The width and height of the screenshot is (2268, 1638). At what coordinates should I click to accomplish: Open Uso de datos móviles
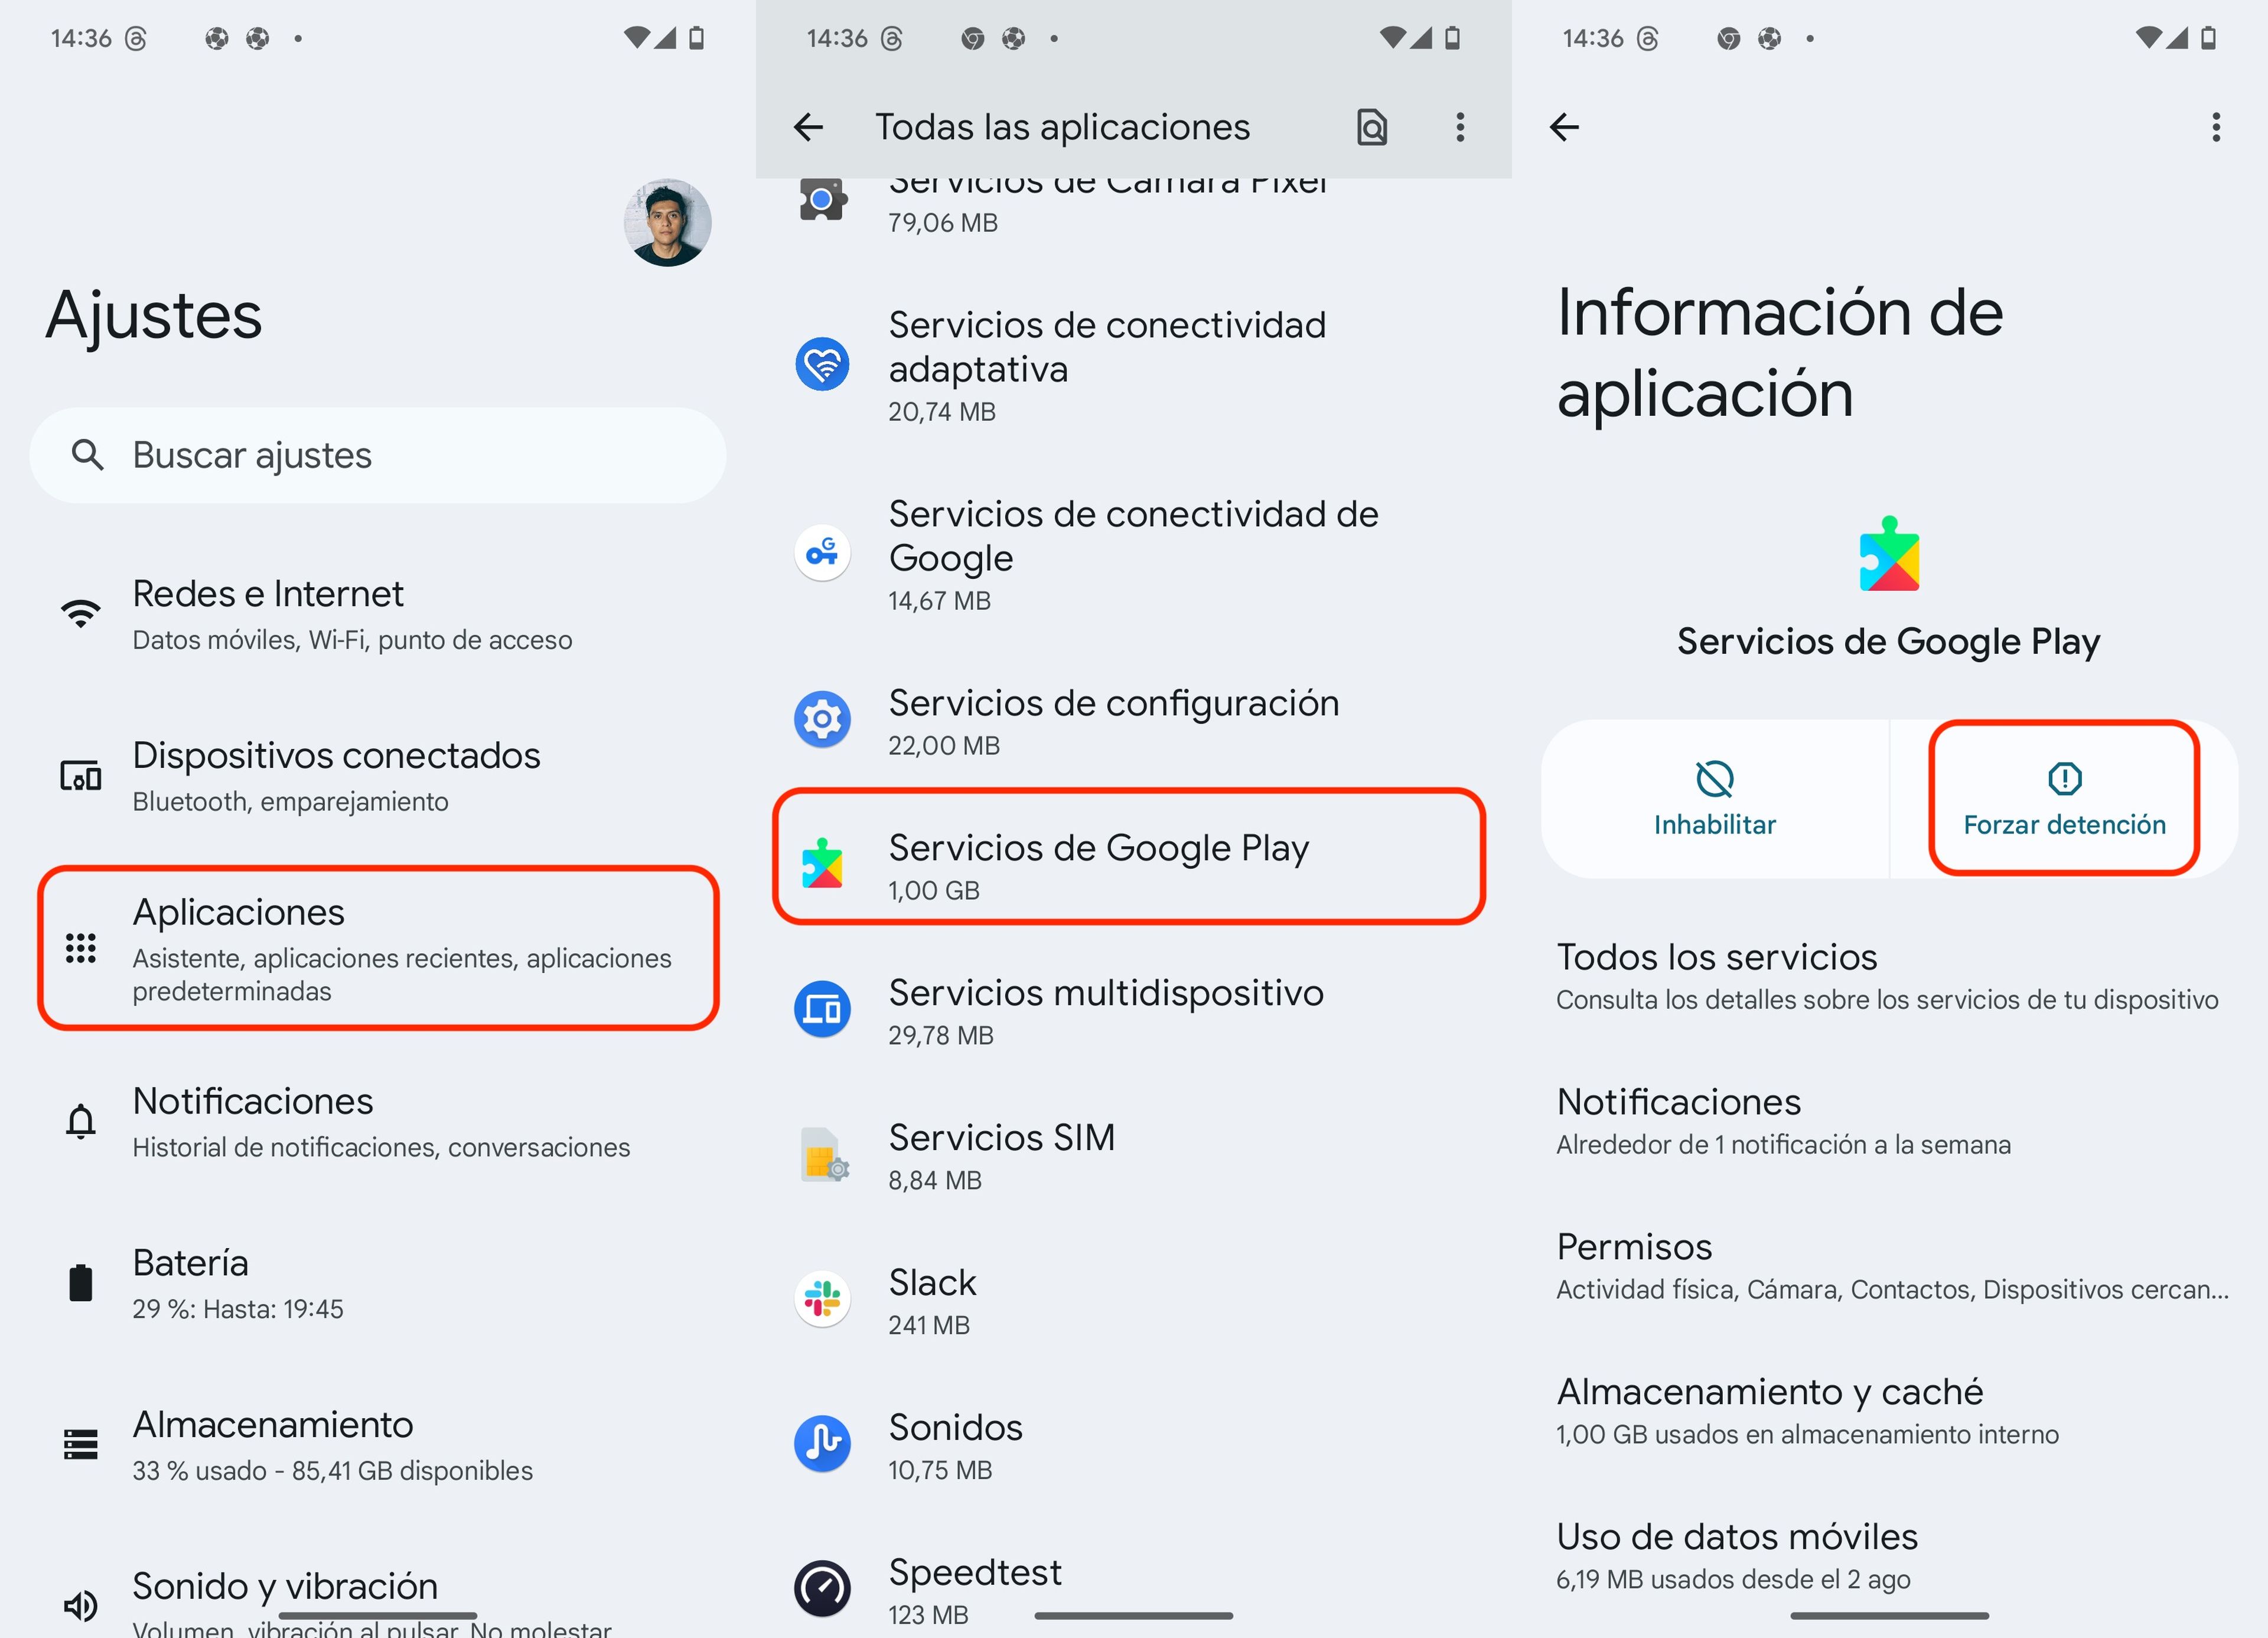tap(1889, 1556)
